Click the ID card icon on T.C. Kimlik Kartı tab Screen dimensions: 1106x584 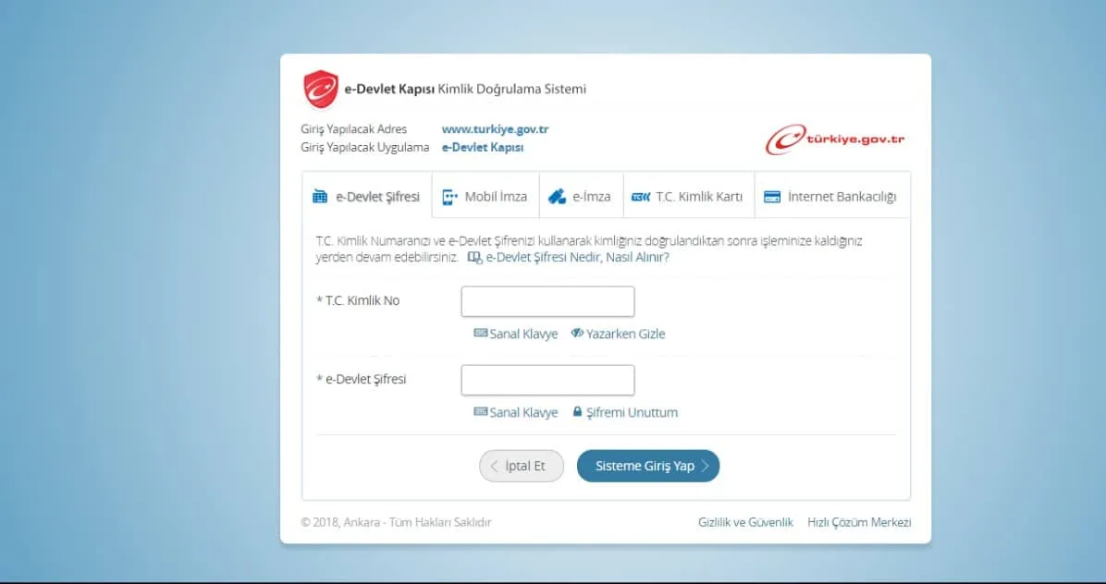coord(641,197)
